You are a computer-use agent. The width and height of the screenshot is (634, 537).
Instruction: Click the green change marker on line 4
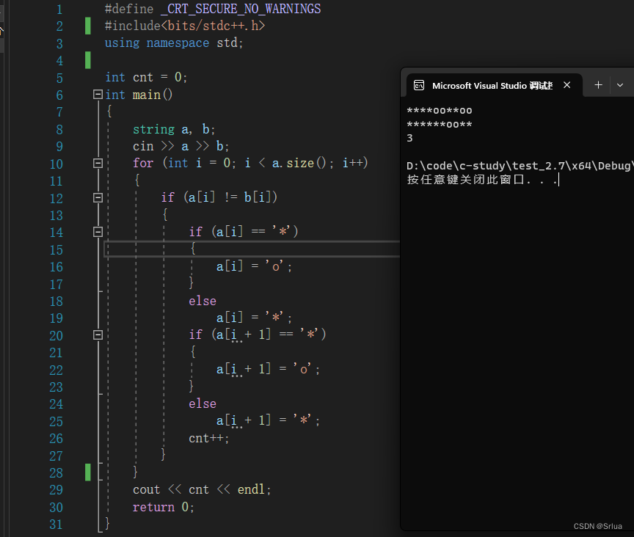(x=88, y=60)
